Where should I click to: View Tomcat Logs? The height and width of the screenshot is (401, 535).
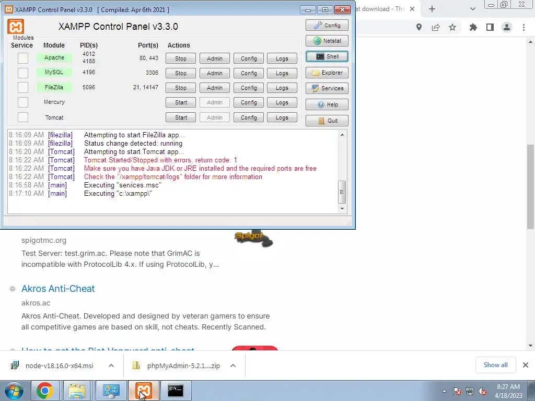click(282, 117)
